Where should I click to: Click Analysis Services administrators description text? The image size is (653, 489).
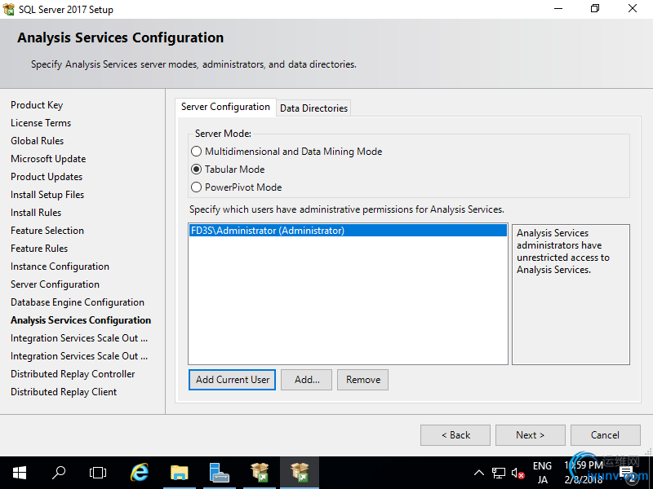coord(562,251)
